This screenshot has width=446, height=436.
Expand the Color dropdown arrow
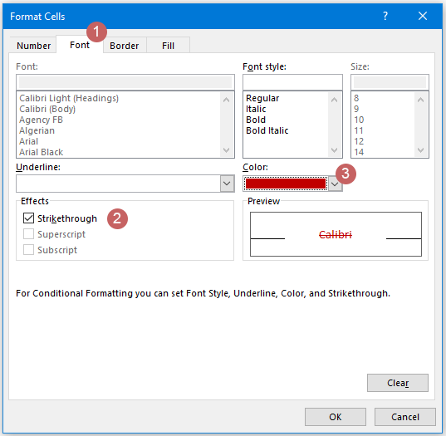click(335, 184)
